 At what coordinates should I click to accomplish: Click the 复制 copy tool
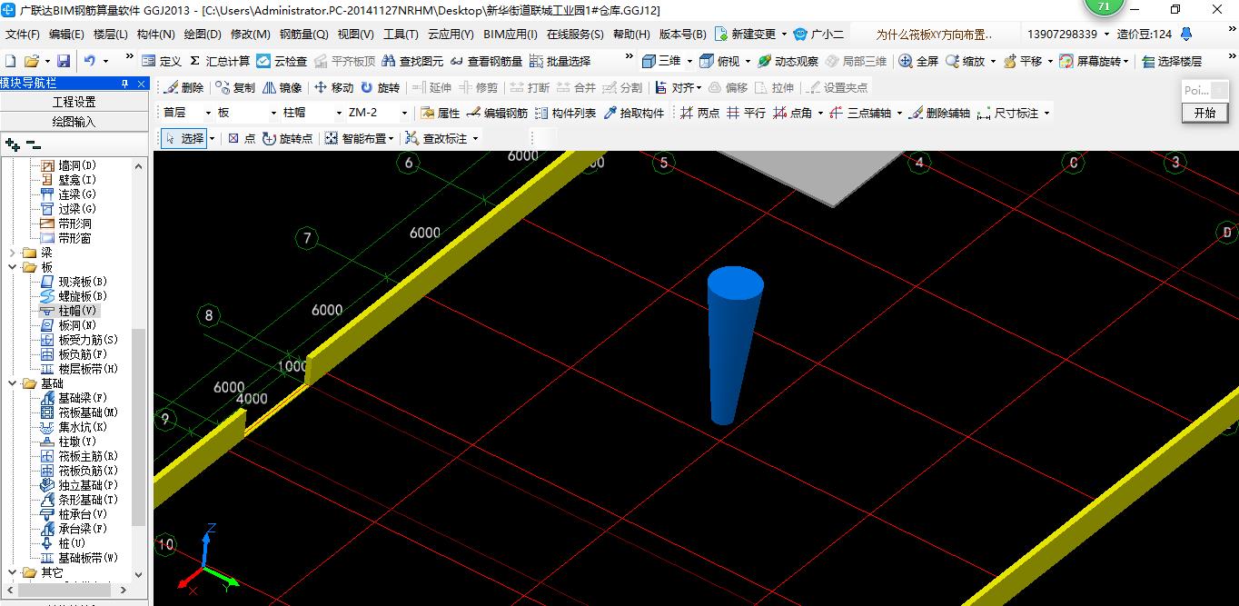[x=236, y=87]
